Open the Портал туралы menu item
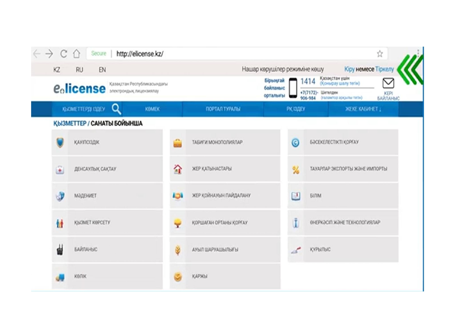Screen dimensions: 463x327 (223, 109)
